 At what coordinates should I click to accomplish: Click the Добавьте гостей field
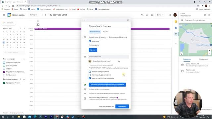tap(108, 57)
